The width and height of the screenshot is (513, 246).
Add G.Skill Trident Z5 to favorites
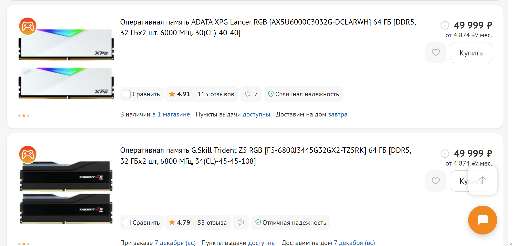click(435, 181)
